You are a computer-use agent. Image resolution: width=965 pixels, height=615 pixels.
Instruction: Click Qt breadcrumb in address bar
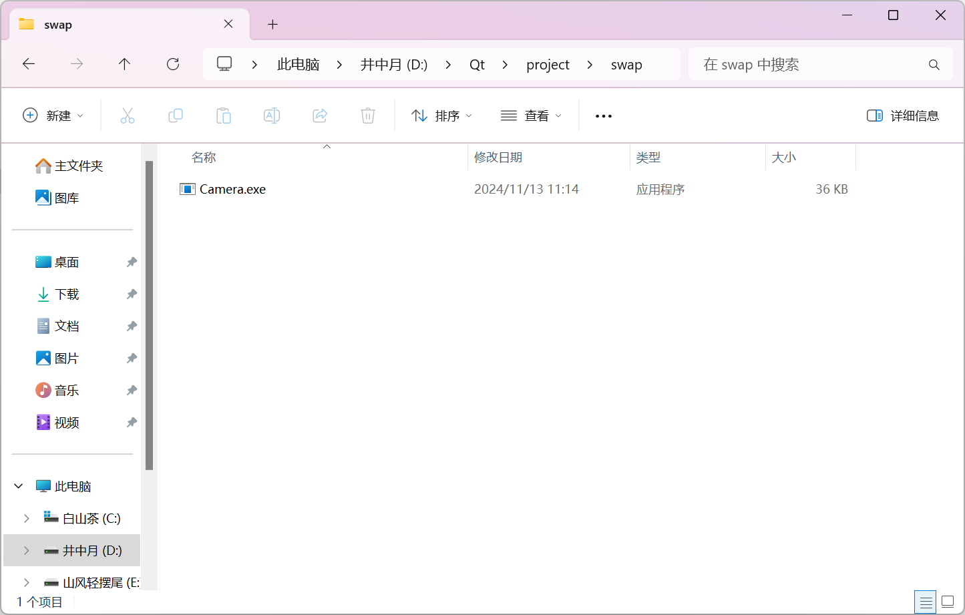[x=477, y=65]
